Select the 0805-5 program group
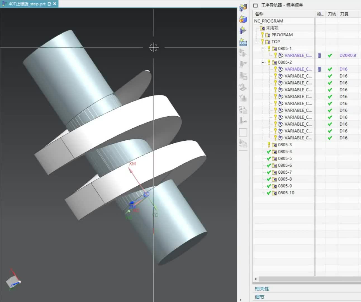 pos(285,159)
